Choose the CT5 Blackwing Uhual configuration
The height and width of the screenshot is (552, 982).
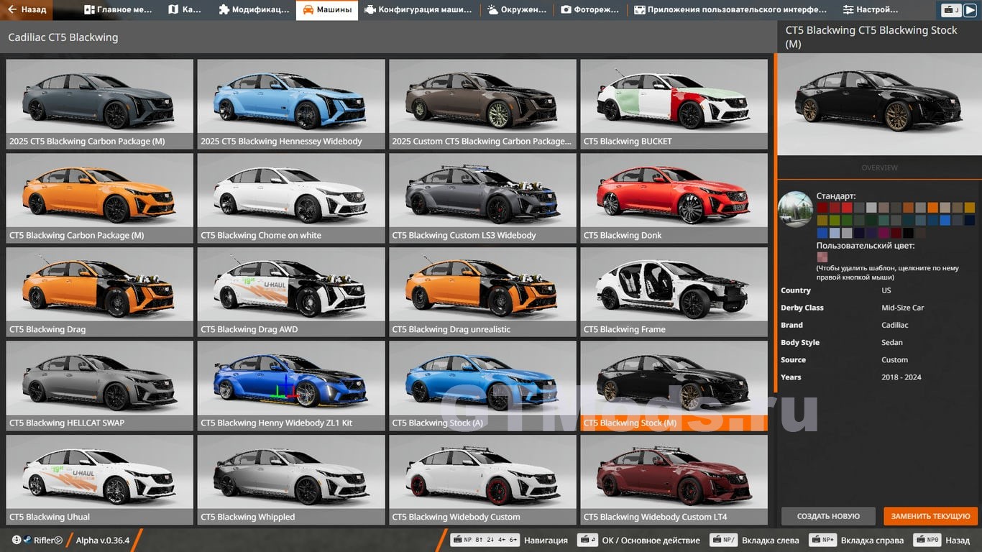100,479
